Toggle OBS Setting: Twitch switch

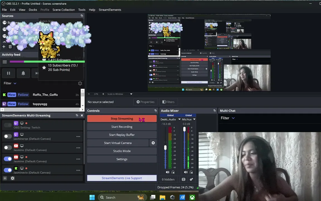[x=8, y=125]
